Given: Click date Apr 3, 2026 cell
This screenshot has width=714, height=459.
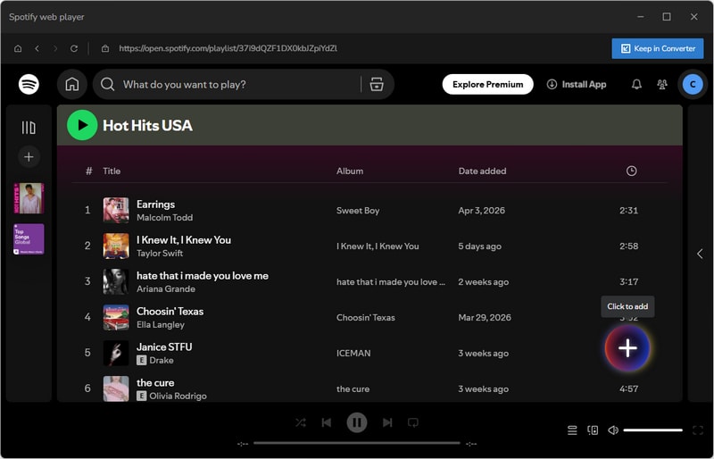Looking at the screenshot, I should tap(481, 211).
